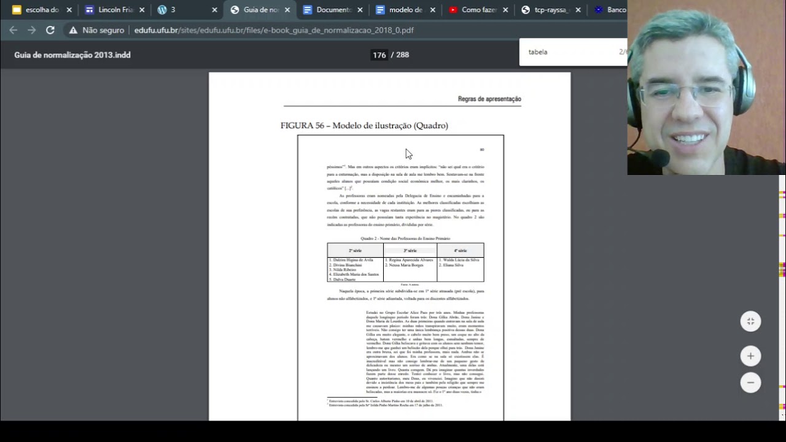Zoom in with the plus button
This screenshot has height=442, width=786.
[750, 356]
